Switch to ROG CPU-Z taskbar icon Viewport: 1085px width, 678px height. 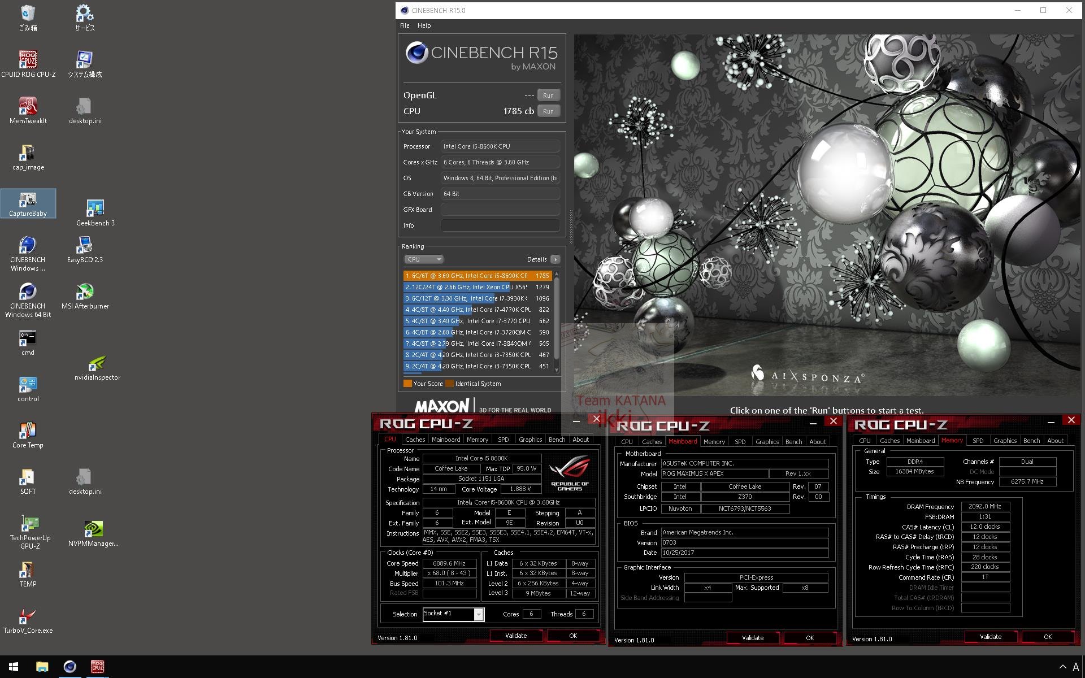point(97,667)
